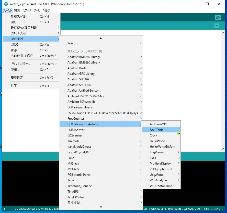The width and height of the screenshot is (227, 213).
Task: Open the 編集 menu
Action: (x=17, y=10)
